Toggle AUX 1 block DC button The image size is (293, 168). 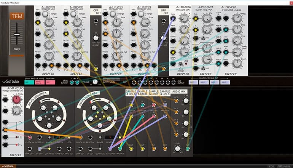point(193,82)
